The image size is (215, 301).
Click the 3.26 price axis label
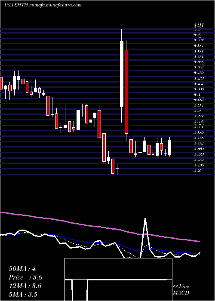199,165
